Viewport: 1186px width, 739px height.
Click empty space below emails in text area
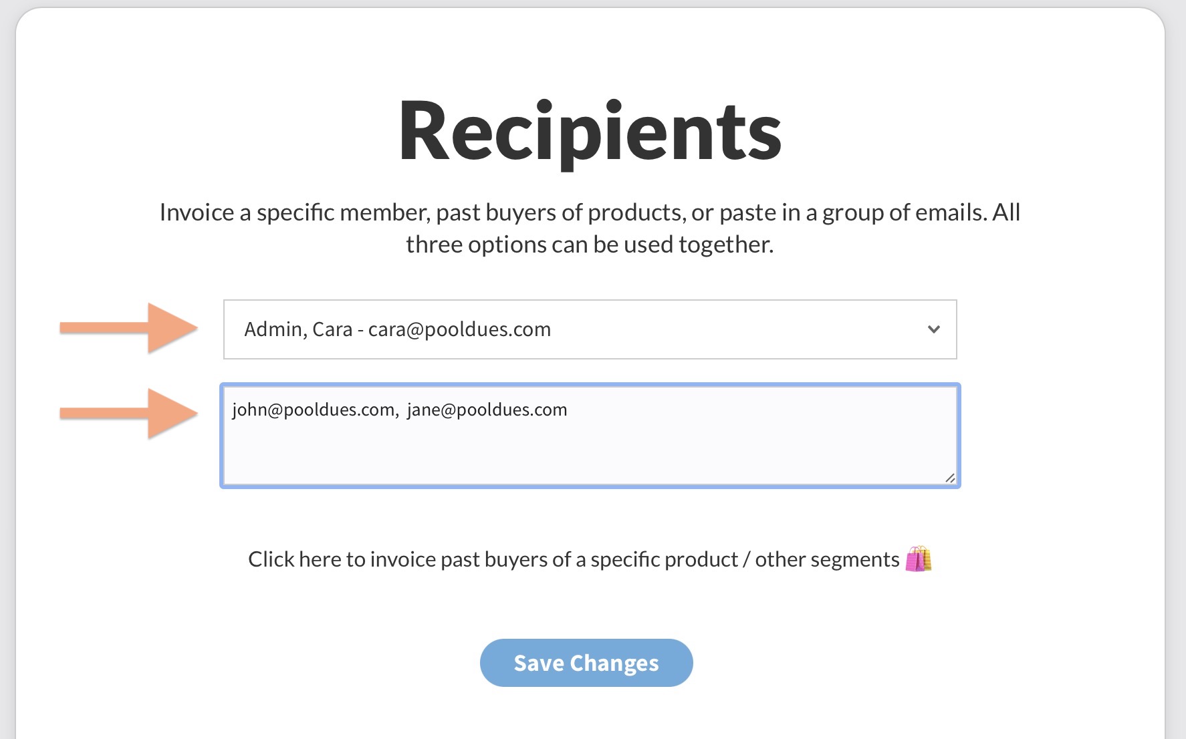(x=588, y=454)
